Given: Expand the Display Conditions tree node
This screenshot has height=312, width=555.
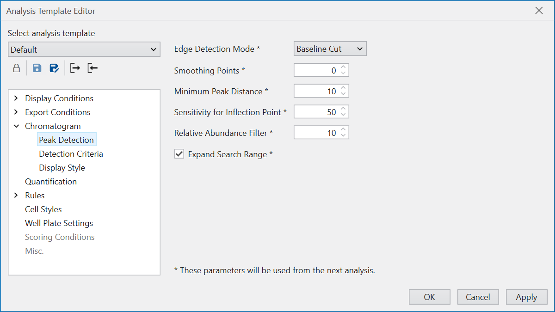Looking at the screenshot, I should (x=16, y=98).
